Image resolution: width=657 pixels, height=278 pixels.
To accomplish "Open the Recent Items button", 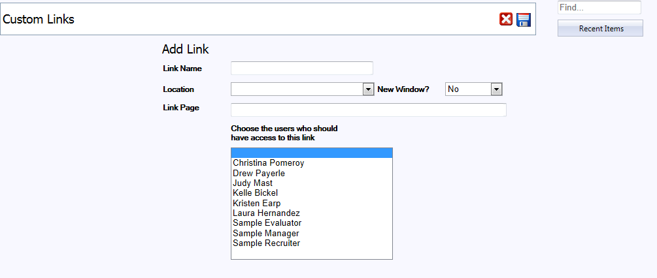I will 601,29.
